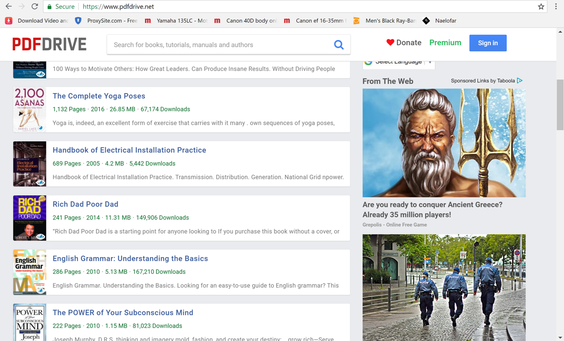Click the Sign in button
This screenshot has width=564, height=341.
pyautogui.click(x=487, y=43)
